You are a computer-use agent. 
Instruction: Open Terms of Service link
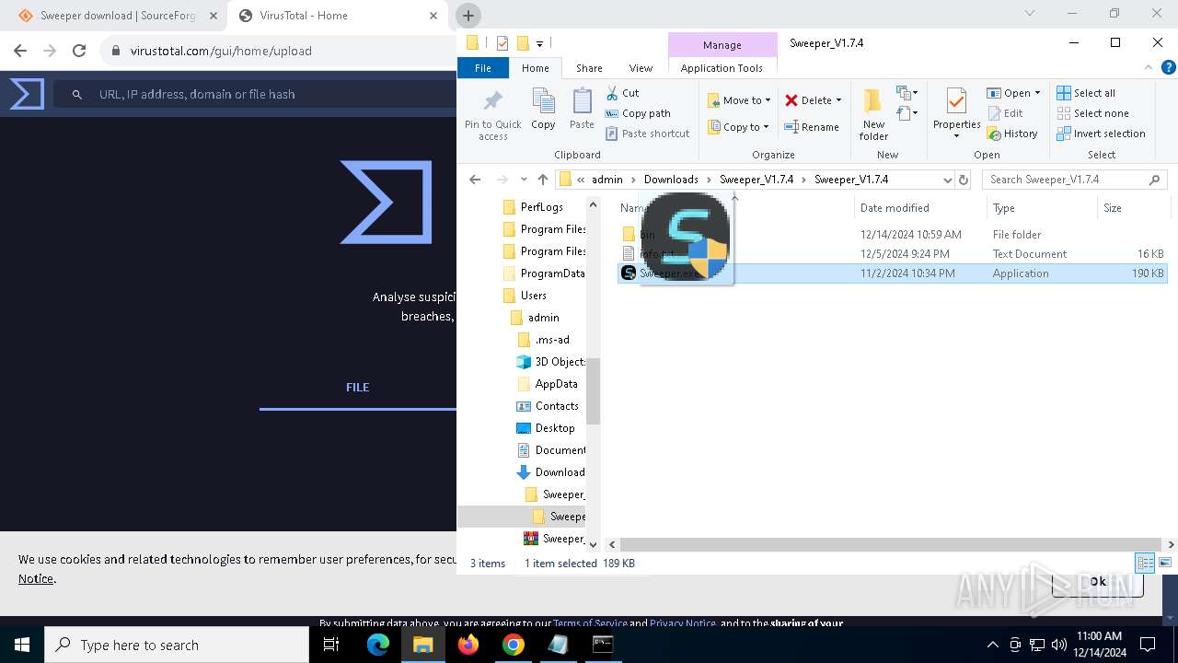click(x=590, y=623)
